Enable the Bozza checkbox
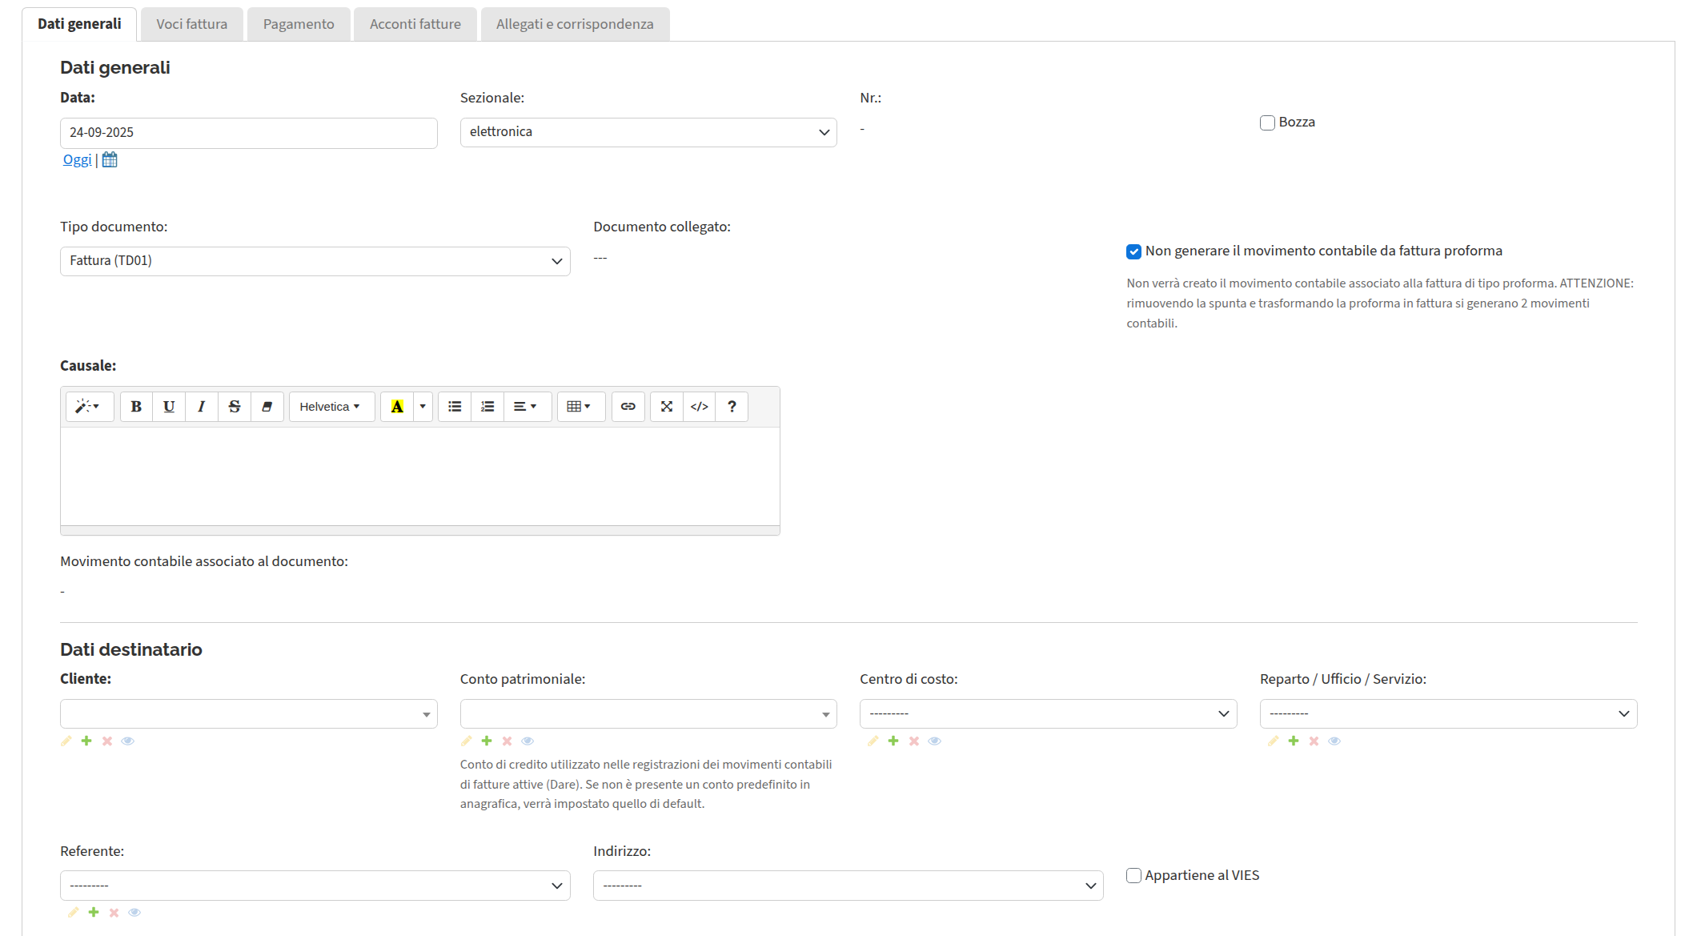The width and height of the screenshot is (1697, 936). (1267, 123)
